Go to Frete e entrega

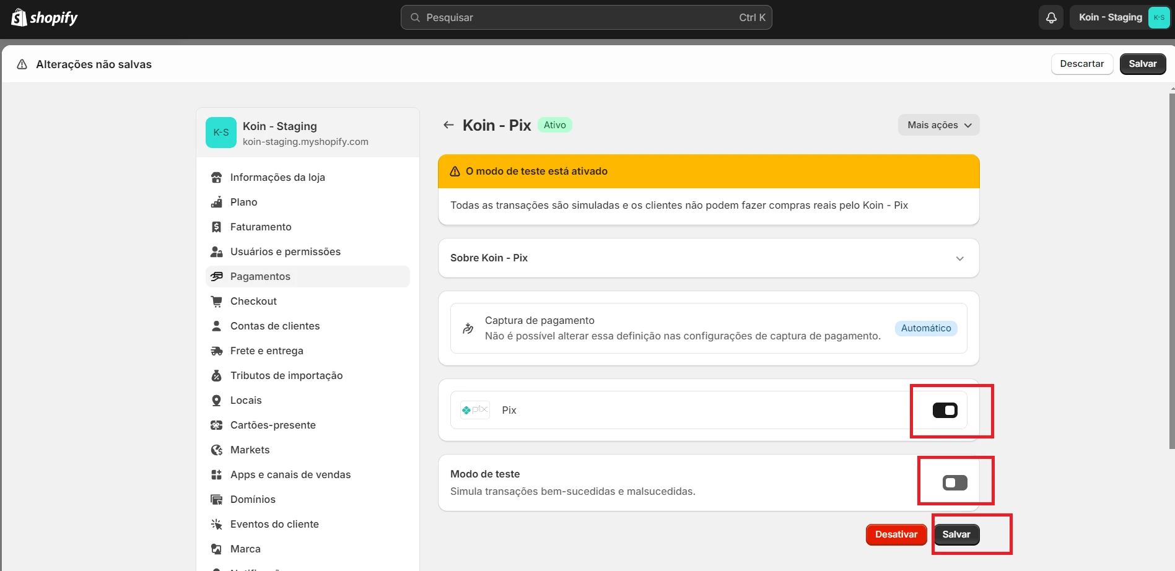pos(308,351)
